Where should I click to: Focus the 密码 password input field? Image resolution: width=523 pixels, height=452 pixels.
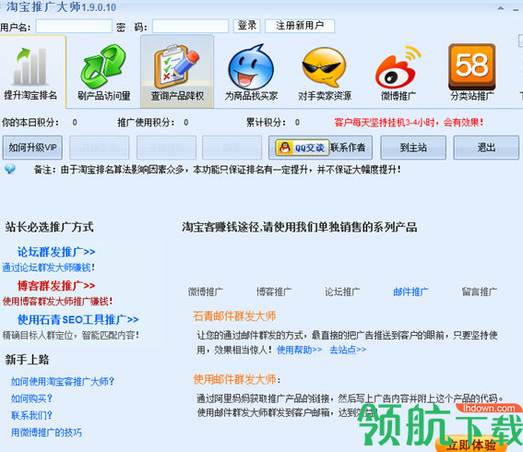pos(190,26)
